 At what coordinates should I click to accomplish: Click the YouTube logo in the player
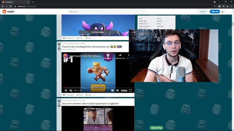[124, 91]
